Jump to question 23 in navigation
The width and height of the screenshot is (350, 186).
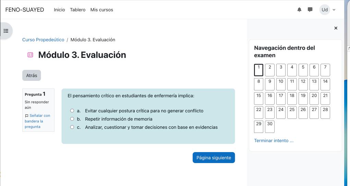tap(270, 112)
